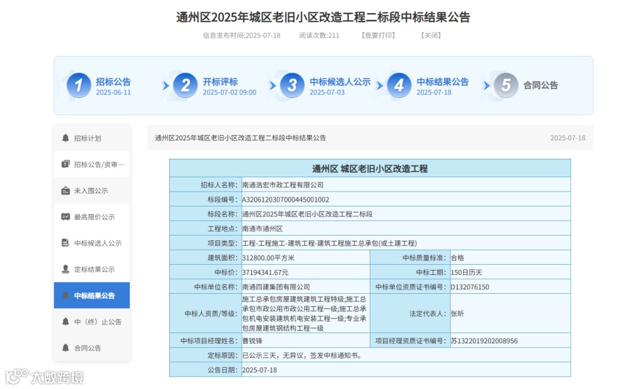Click the 项目类型 value cell
The height and width of the screenshot is (389, 643).
(406, 243)
